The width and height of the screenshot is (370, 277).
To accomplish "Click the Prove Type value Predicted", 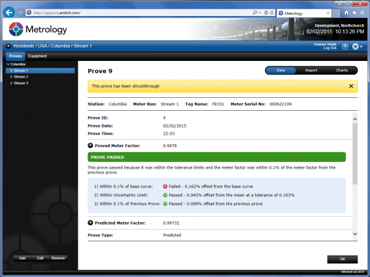I will click(172, 235).
